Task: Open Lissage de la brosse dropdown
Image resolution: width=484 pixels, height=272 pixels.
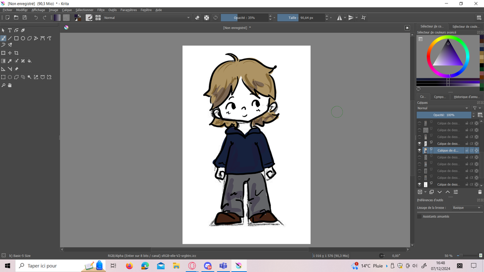Action: coord(466,208)
